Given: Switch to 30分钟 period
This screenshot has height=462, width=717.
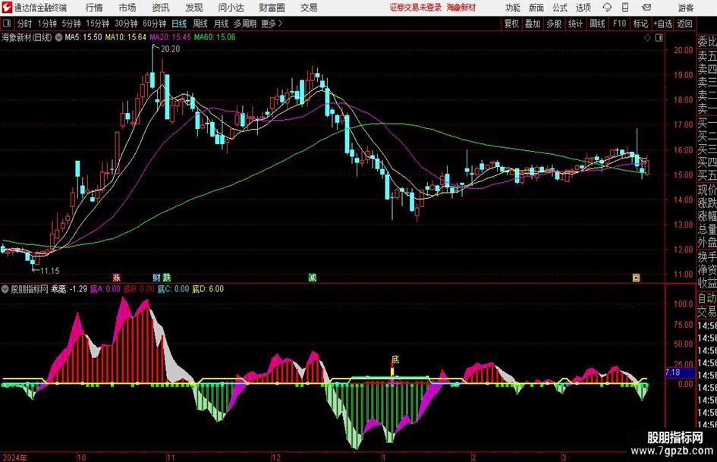Looking at the screenshot, I should (126, 24).
